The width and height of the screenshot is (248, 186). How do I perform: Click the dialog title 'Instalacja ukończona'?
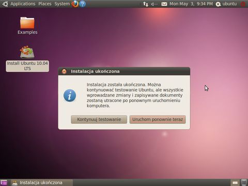tap(95, 71)
